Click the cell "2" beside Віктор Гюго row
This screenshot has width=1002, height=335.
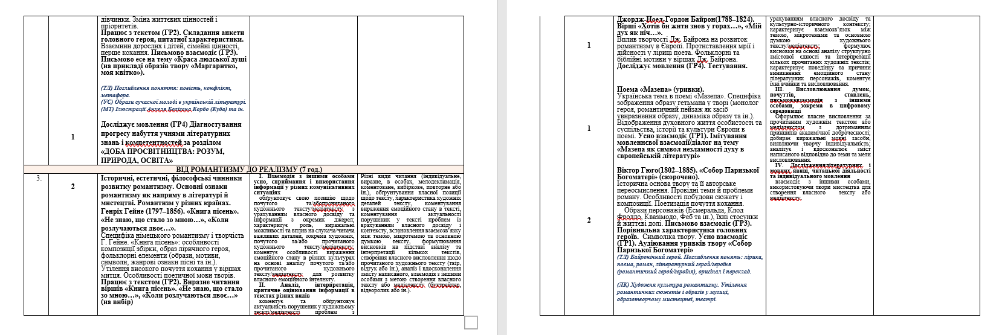click(x=589, y=220)
